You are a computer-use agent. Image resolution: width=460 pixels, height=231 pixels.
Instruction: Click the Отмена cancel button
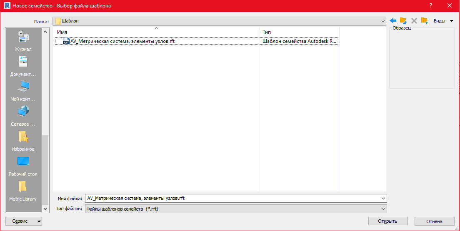[434, 221]
